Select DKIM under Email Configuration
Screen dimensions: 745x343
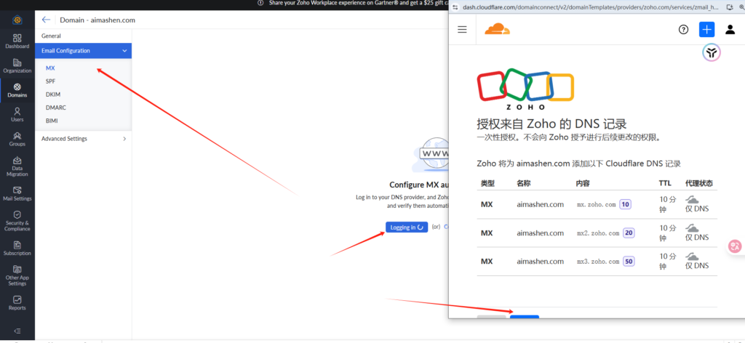[x=52, y=94]
